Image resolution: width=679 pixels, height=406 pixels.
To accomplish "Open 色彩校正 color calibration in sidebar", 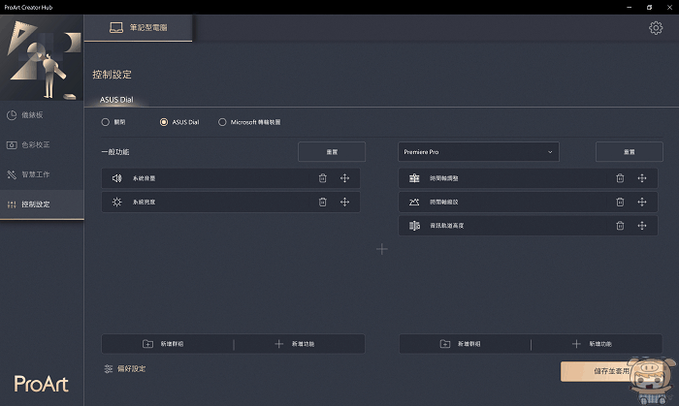I will [x=42, y=144].
